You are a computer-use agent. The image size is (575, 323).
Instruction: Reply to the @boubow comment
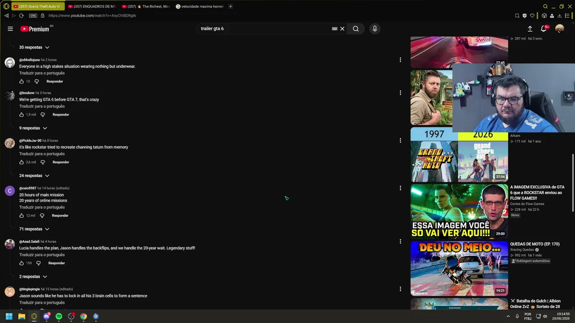[61, 115]
